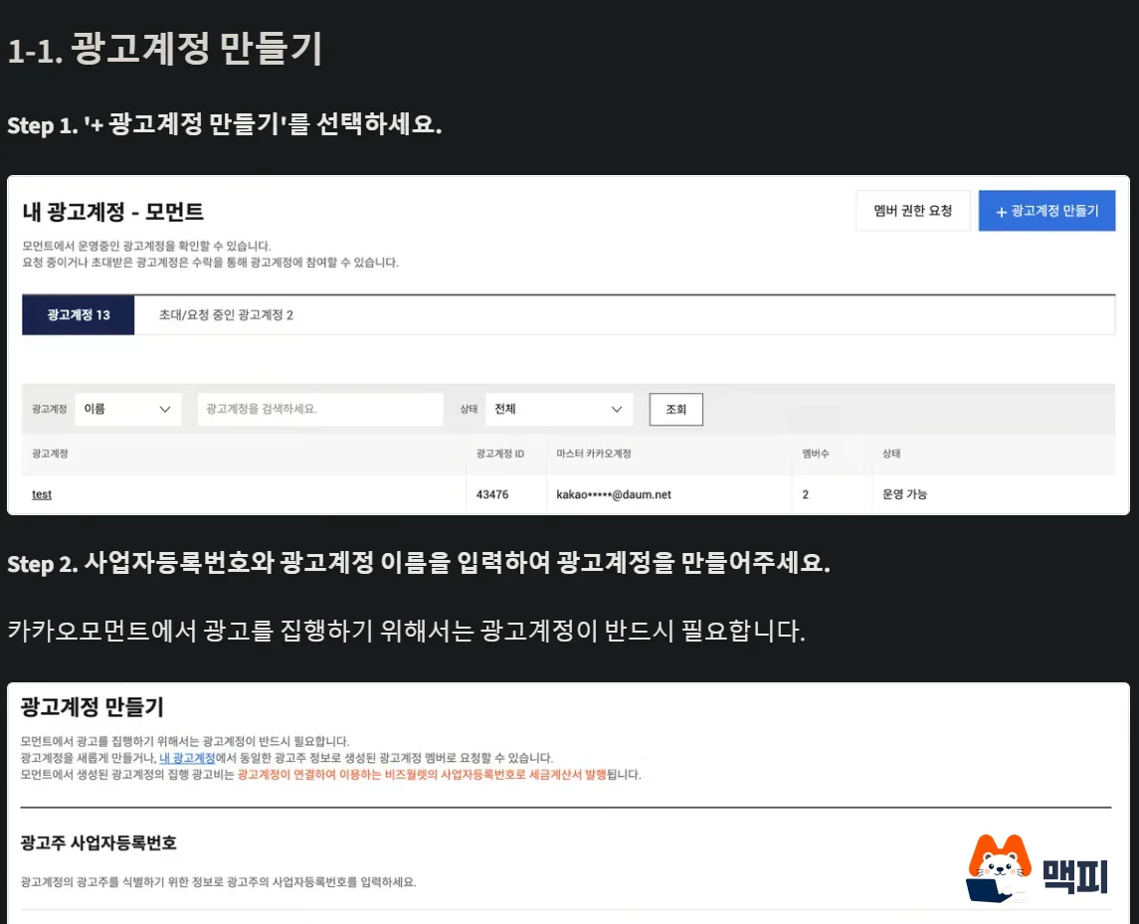This screenshot has width=1139, height=924.
Task: Click the '광고계정' header of the name column
Action: tap(50, 454)
